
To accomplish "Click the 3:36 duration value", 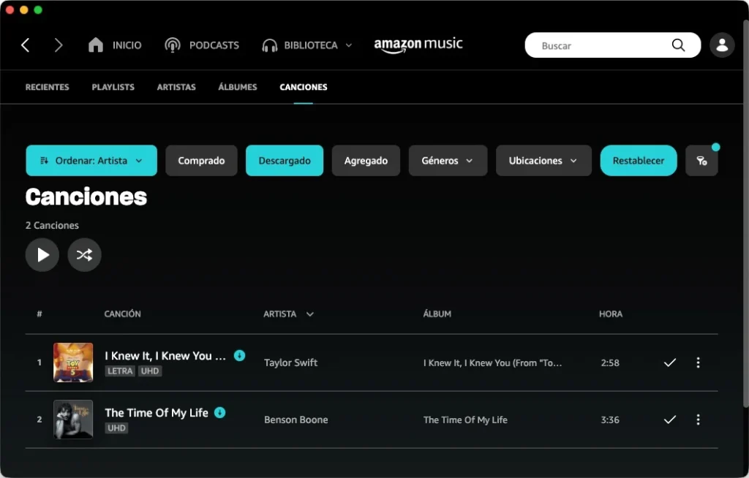I will click(x=610, y=420).
